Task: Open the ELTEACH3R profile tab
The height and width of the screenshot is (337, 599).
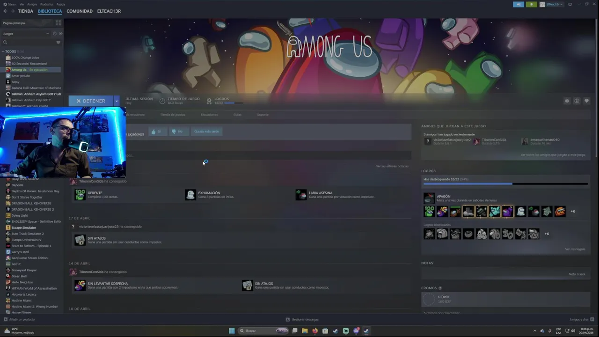Action: [109, 11]
